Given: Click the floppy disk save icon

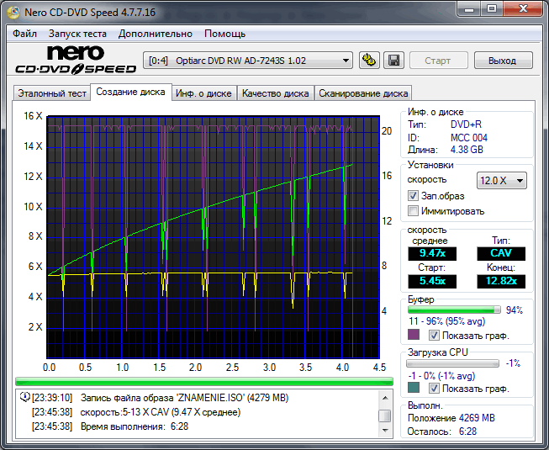Looking at the screenshot, I should (393, 61).
